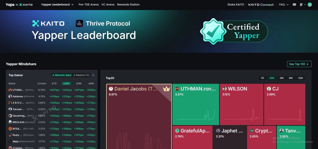The image size is (318, 149).
Task: Click the medal rewards icon in header
Action: [x=301, y=4]
